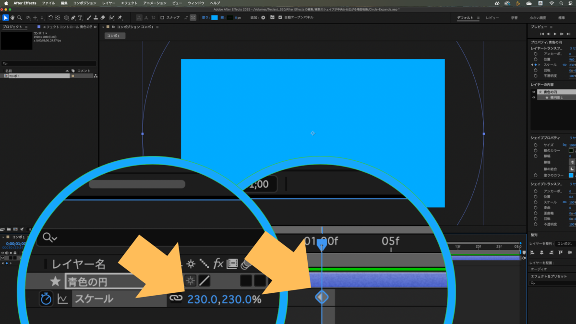576x324 pixels.
Task: Click the コンポ 1 breadcrumb button in viewer
Action: [x=115, y=36]
